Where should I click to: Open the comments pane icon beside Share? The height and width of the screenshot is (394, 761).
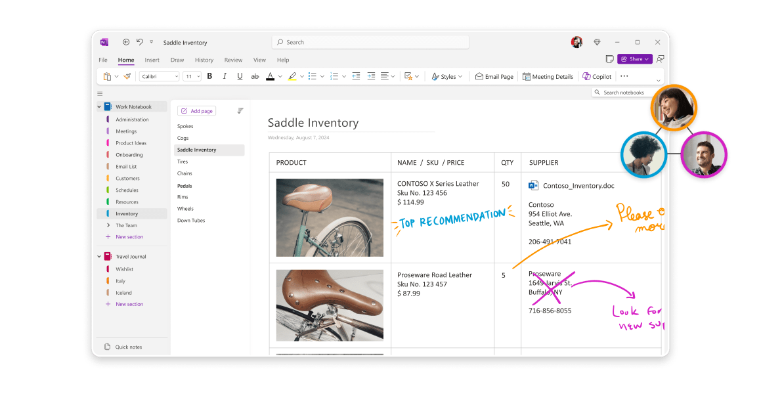tap(660, 58)
